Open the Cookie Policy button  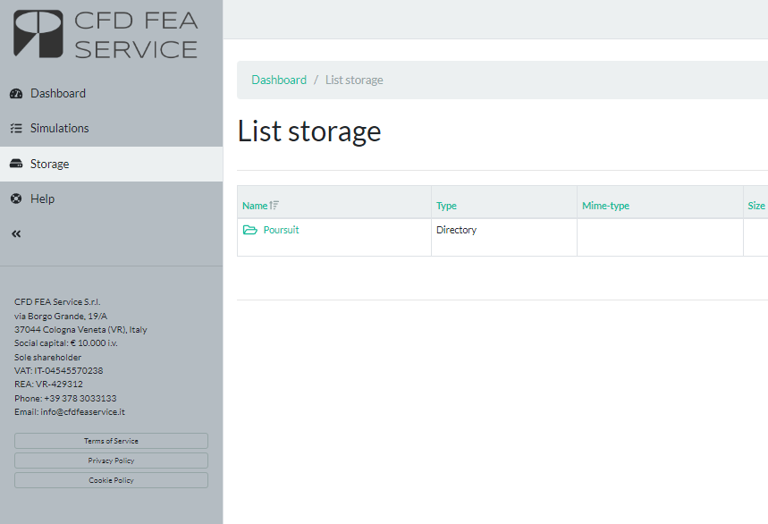click(111, 480)
